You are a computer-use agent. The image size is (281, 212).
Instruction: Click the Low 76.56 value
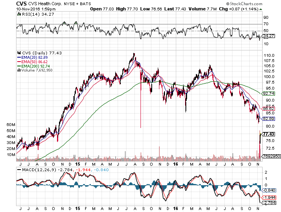point(151,9)
